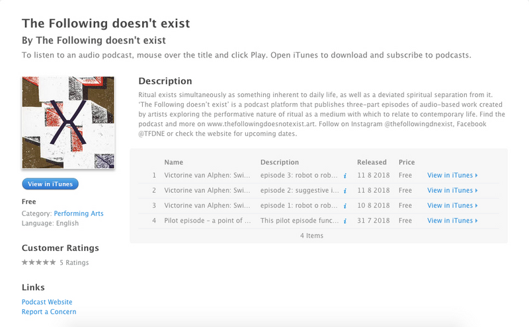View the Pilot episode in iTunes

pyautogui.click(x=452, y=221)
